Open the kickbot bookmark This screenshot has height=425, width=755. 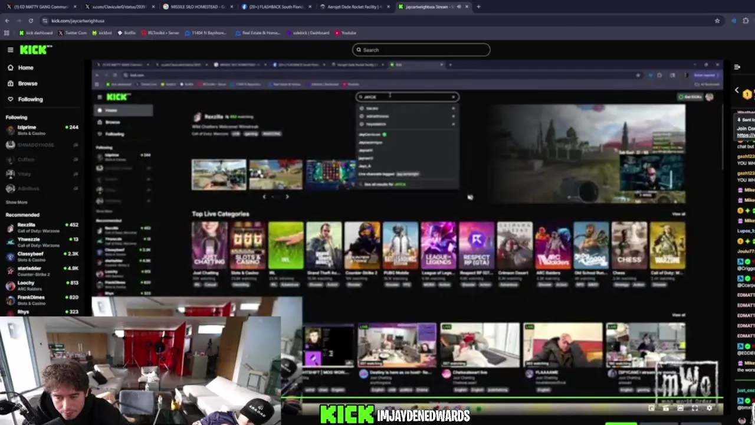click(x=102, y=33)
